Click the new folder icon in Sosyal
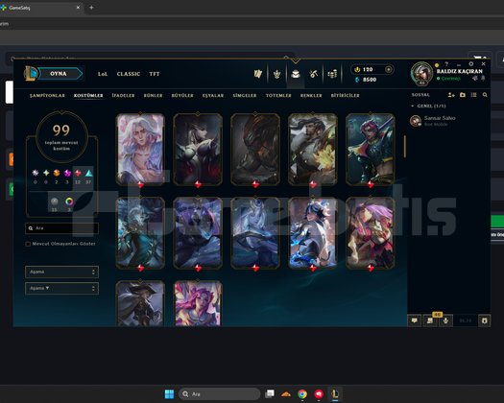This screenshot has width=504, height=403. [x=463, y=95]
